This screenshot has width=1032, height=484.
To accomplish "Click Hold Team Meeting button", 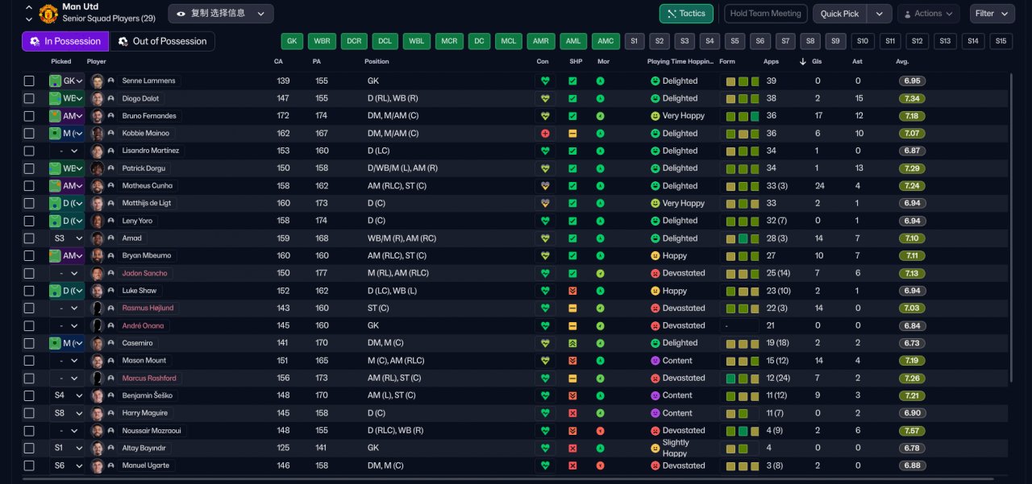I will point(766,14).
